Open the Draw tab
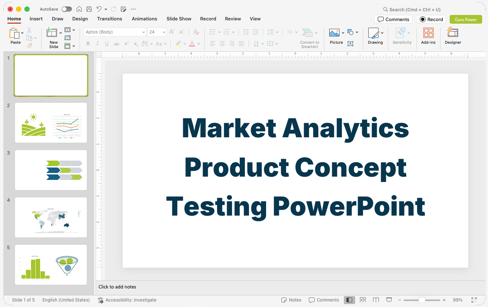488x307 pixels. [57, 19]
